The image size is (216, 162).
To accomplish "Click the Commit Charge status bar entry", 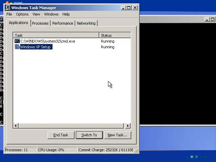I will click(106, 150).
